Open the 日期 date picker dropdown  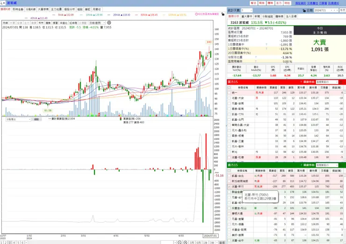point(331,10)
